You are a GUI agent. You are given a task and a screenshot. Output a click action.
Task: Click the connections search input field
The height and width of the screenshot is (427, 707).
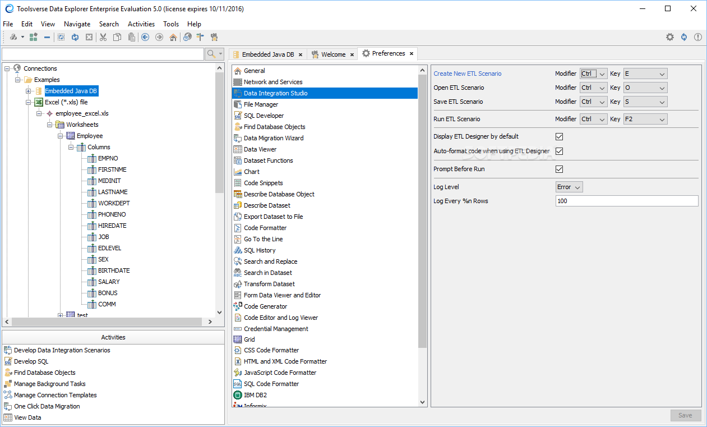pyautogui.click(x=103, y=54)
